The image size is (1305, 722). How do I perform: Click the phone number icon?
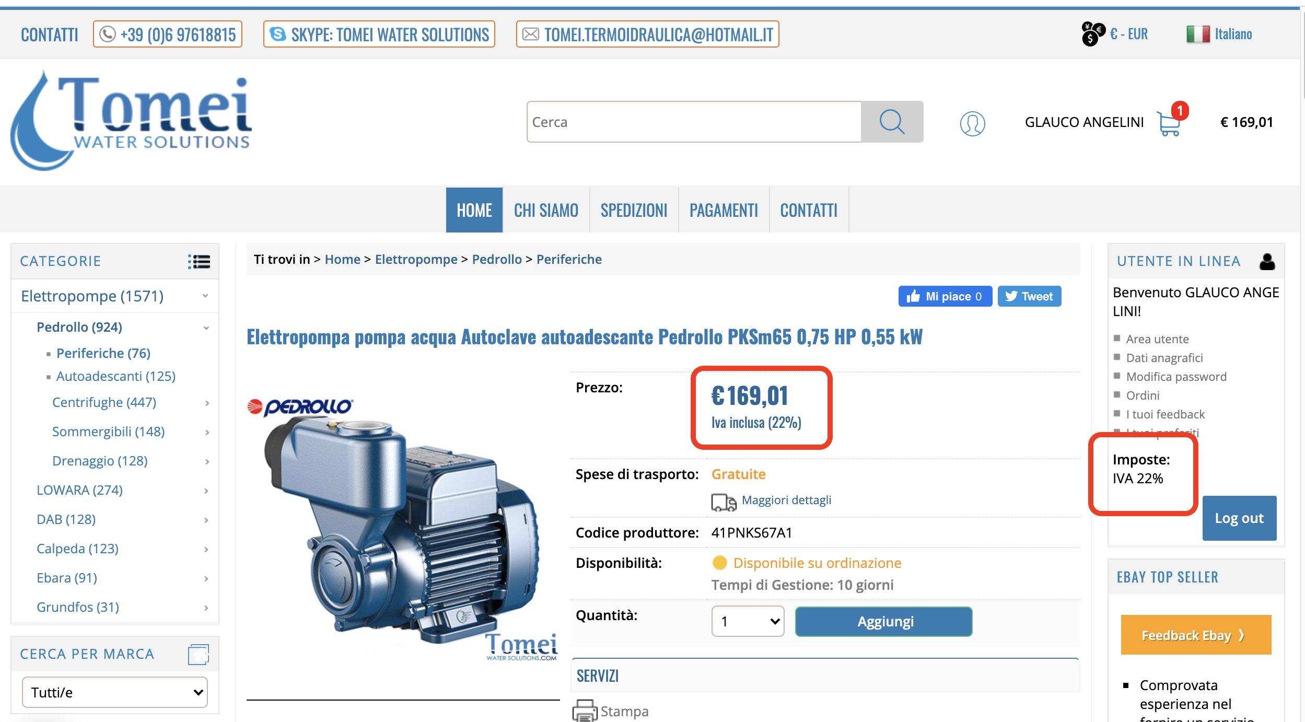pos(108,34)
